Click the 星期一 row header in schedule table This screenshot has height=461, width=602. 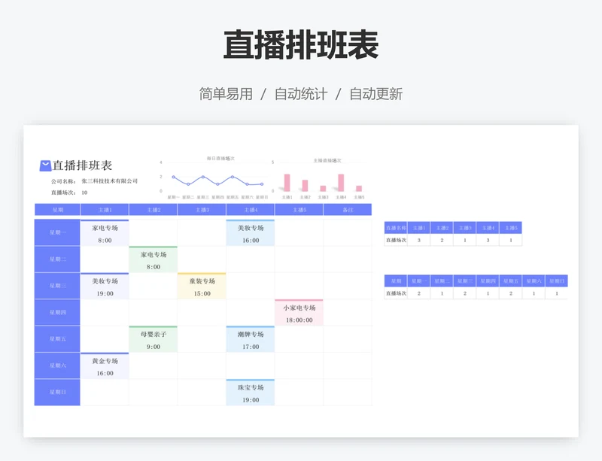[x=58, y=232]
